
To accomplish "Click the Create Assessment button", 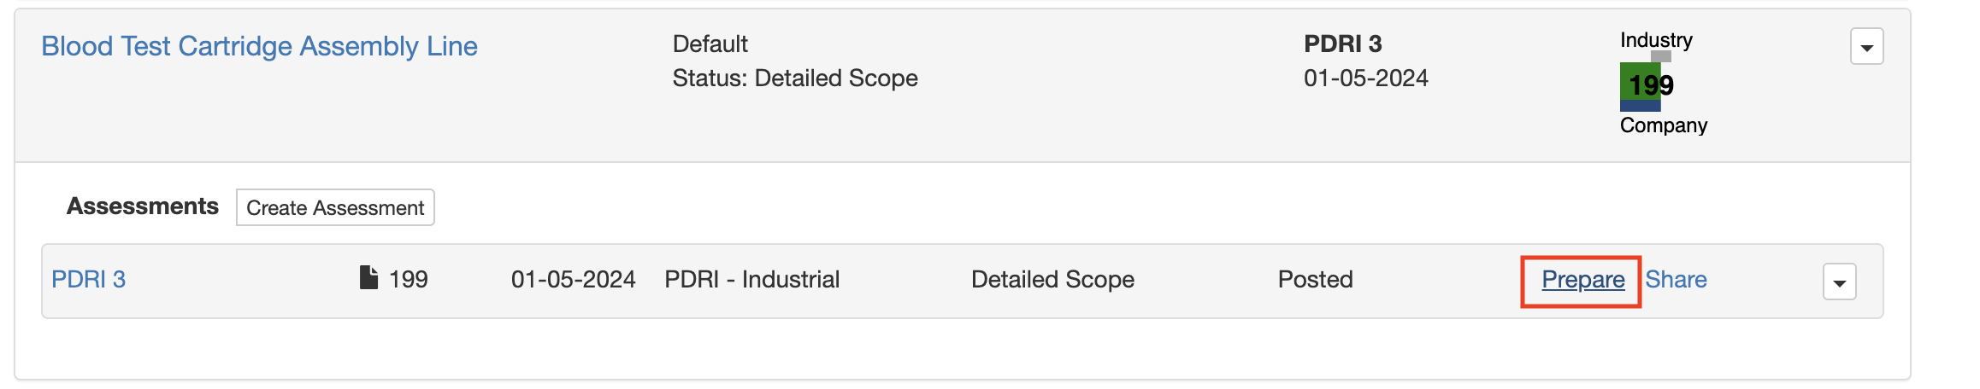I will [x=335, y=207].
